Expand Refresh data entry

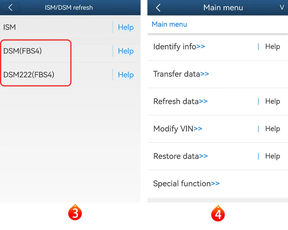click(x=180, y=101)
